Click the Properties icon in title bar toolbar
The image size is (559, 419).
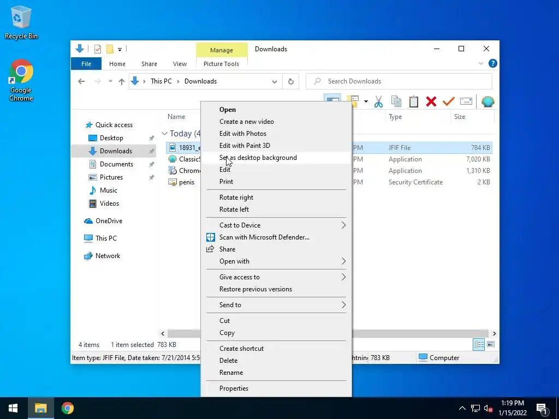click(x=97, y=49)
